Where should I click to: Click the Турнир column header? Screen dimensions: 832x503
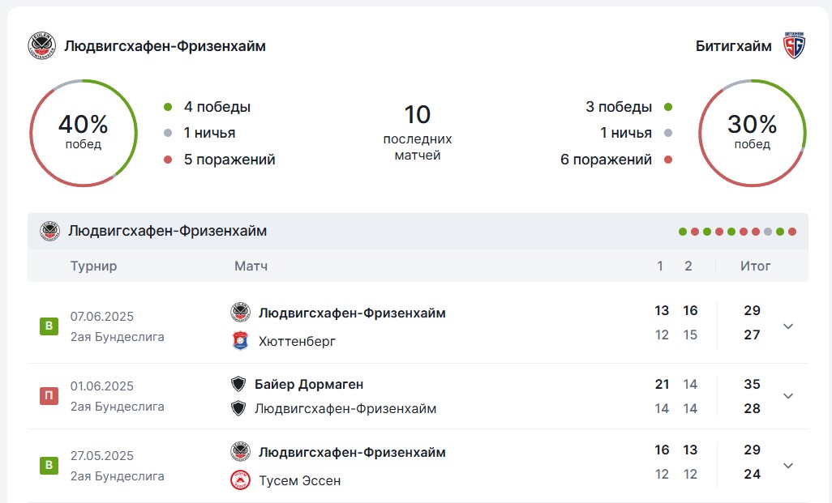(x=93, y=266)
